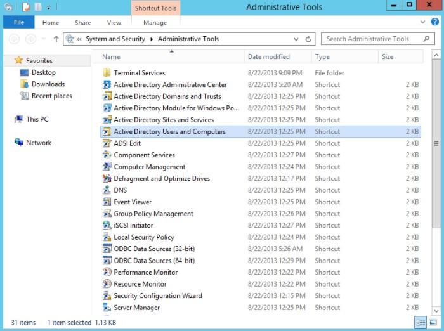This screenshot has height=331, width=444.
Task: Expand System and Security breadcrumb arrow
Action: pos(152,39)
